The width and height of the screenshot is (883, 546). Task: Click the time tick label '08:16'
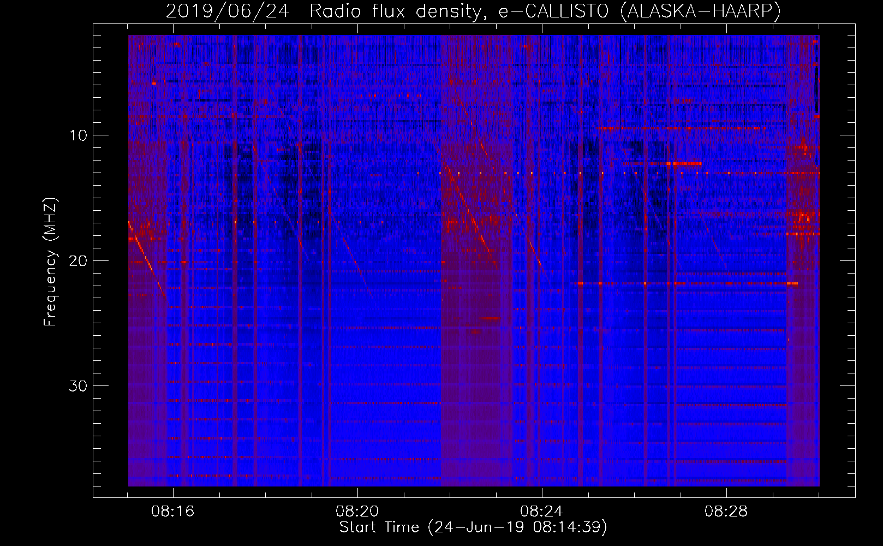coord(173,512)
